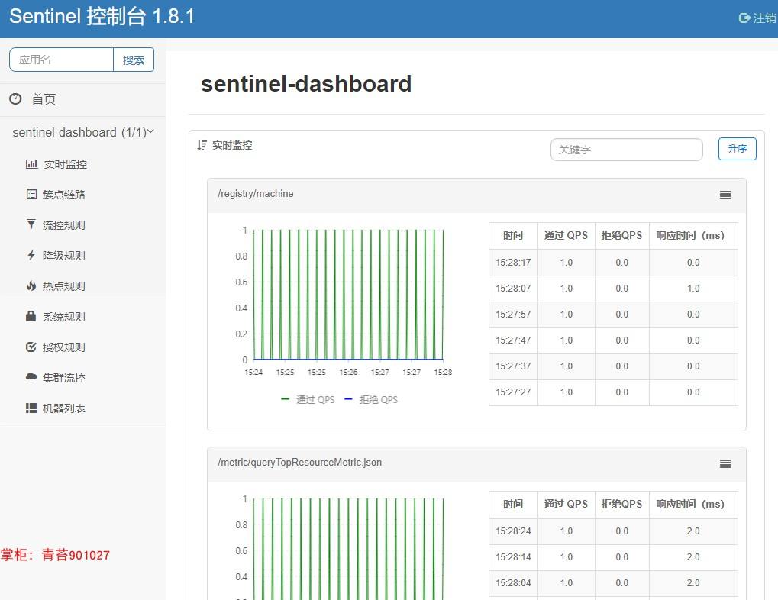This screenshot has width=778, height=600.
Task: Click the /registry/machine resource title
Action: [256, 194]
